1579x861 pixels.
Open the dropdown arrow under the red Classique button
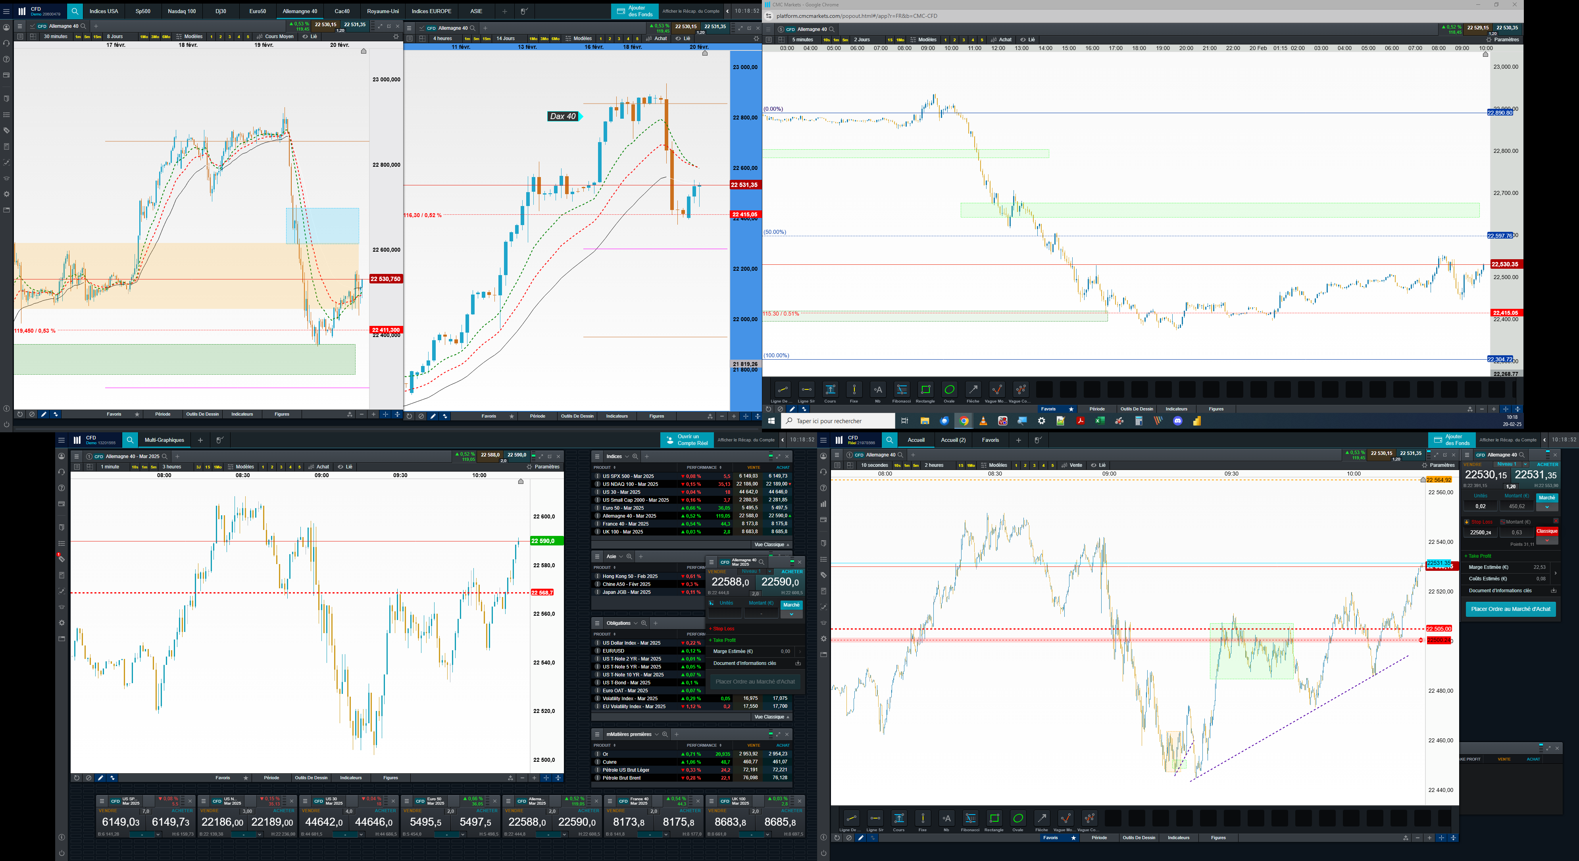1547,541
